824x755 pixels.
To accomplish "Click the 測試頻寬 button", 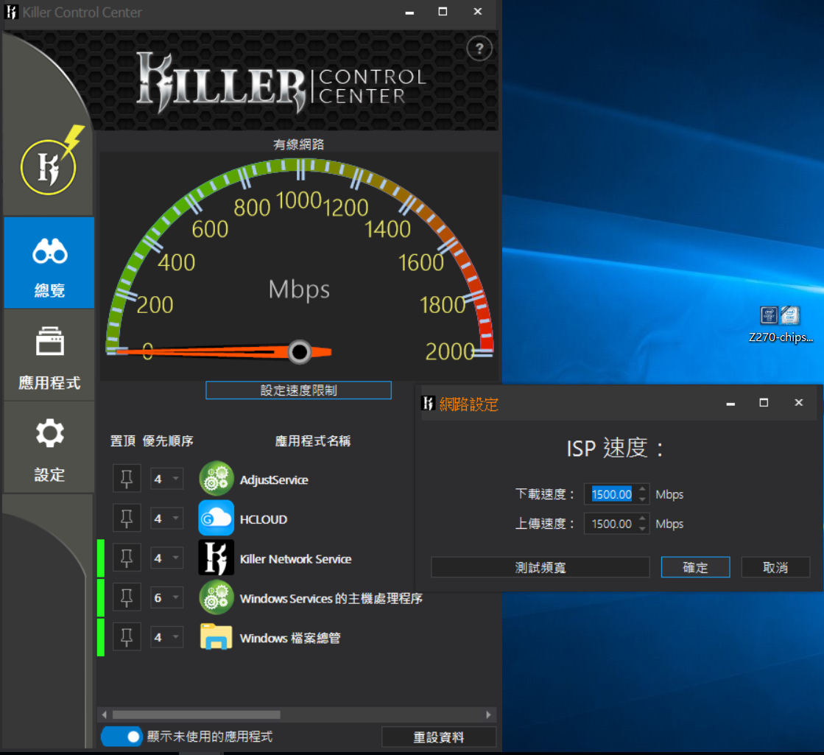I will (540, 567).
